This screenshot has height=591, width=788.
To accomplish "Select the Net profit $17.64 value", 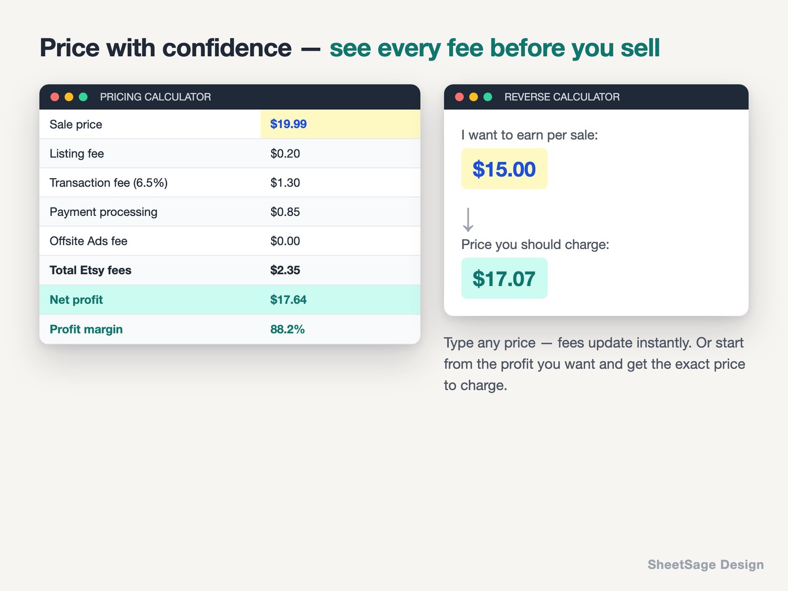I will tap(288, 299).
